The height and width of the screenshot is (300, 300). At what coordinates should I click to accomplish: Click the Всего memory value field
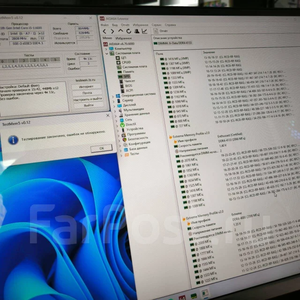coord(83,28)
